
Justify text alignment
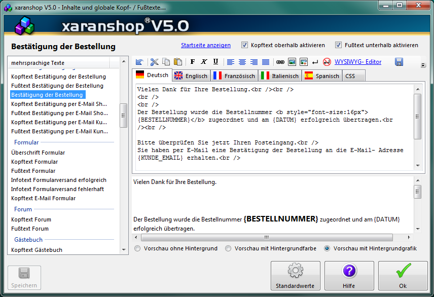[x=266, y=62]
